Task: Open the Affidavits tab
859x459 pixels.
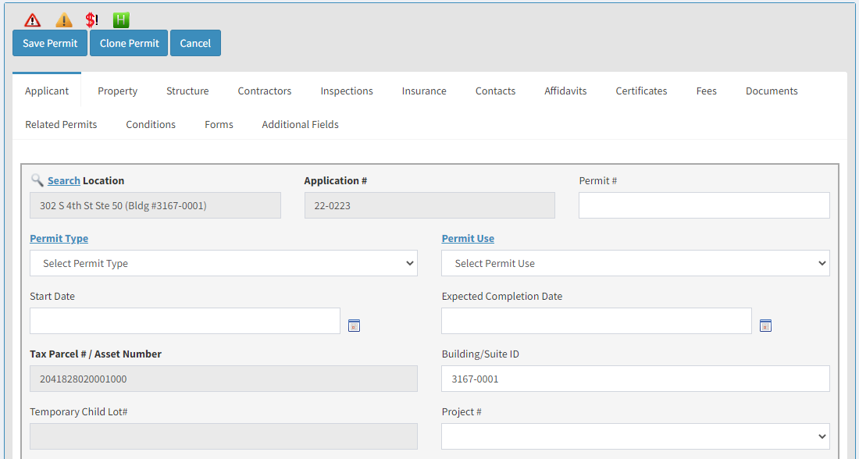Action: [565, 91]
